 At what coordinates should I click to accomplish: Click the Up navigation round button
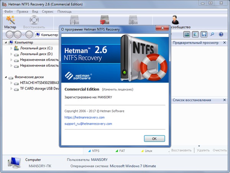[29, 35]
